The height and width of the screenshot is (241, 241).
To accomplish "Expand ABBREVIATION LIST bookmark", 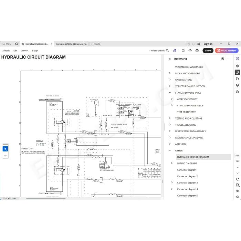I will (x=172, y=99).
